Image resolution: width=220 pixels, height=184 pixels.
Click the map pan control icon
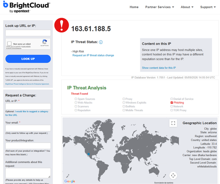[x=173, y=176]
